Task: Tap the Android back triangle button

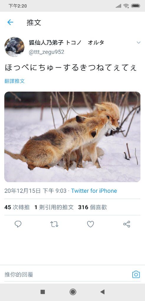Action: [103, 292]
